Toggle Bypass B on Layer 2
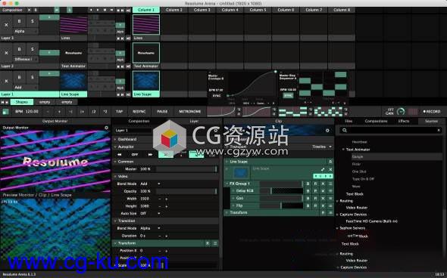The width and height of the screenshot is (447, 278). click(x=19, y=49)
